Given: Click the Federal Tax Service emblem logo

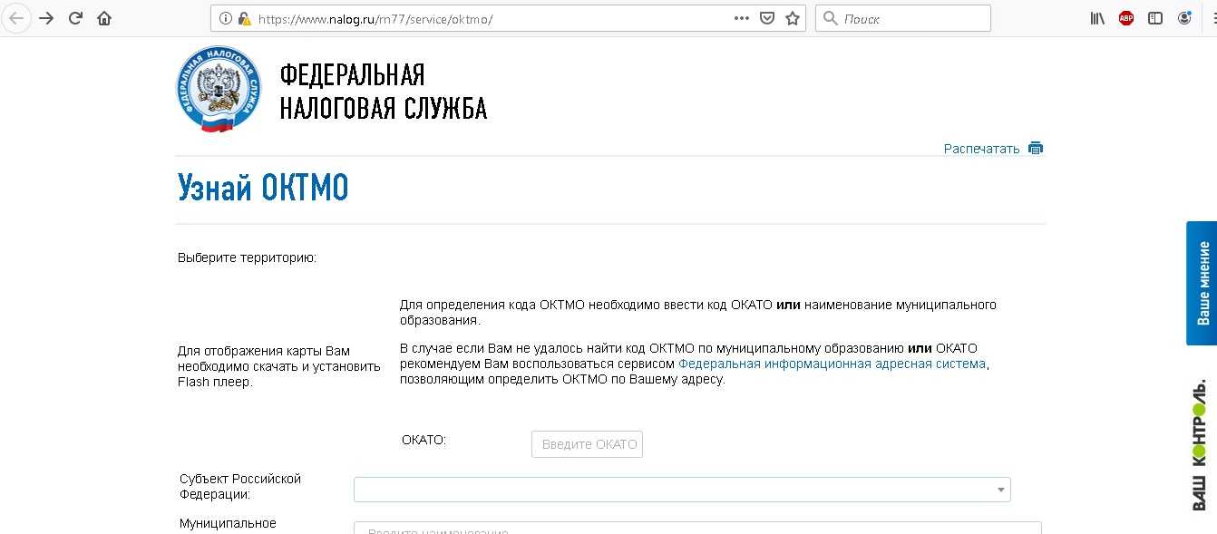Looking at the screenshot, I should pyautogui.click(x=219, y=89).
